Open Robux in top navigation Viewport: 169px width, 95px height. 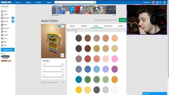tap(49, 2)
